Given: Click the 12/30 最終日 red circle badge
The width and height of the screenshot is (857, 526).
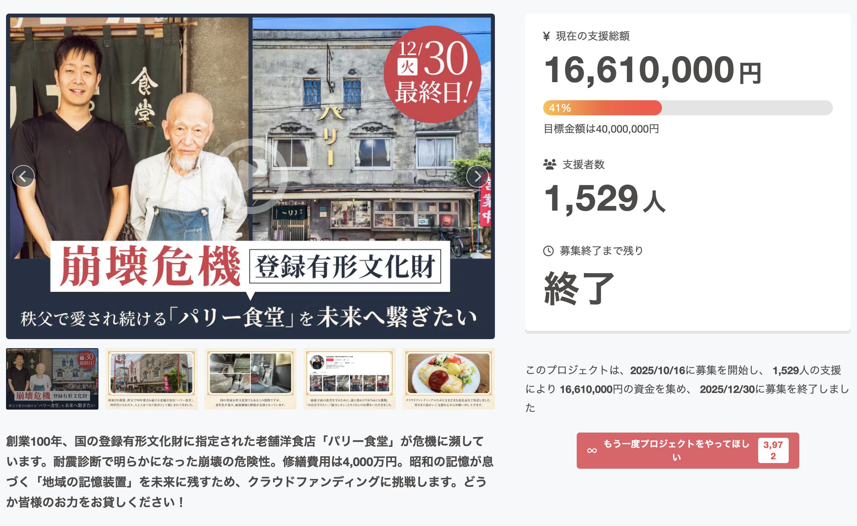Looking at the screenshot, I should (433, 74).
